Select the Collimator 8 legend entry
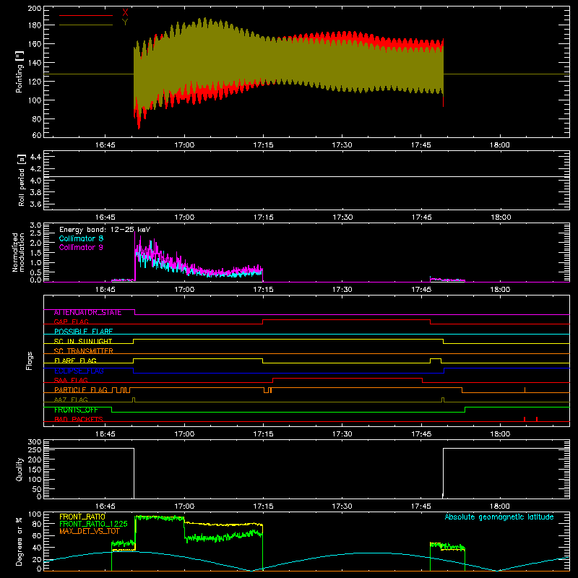 point(81,238)
